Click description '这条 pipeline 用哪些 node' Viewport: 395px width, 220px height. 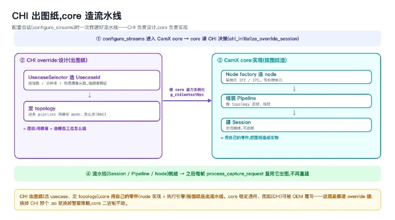[67, 114]
